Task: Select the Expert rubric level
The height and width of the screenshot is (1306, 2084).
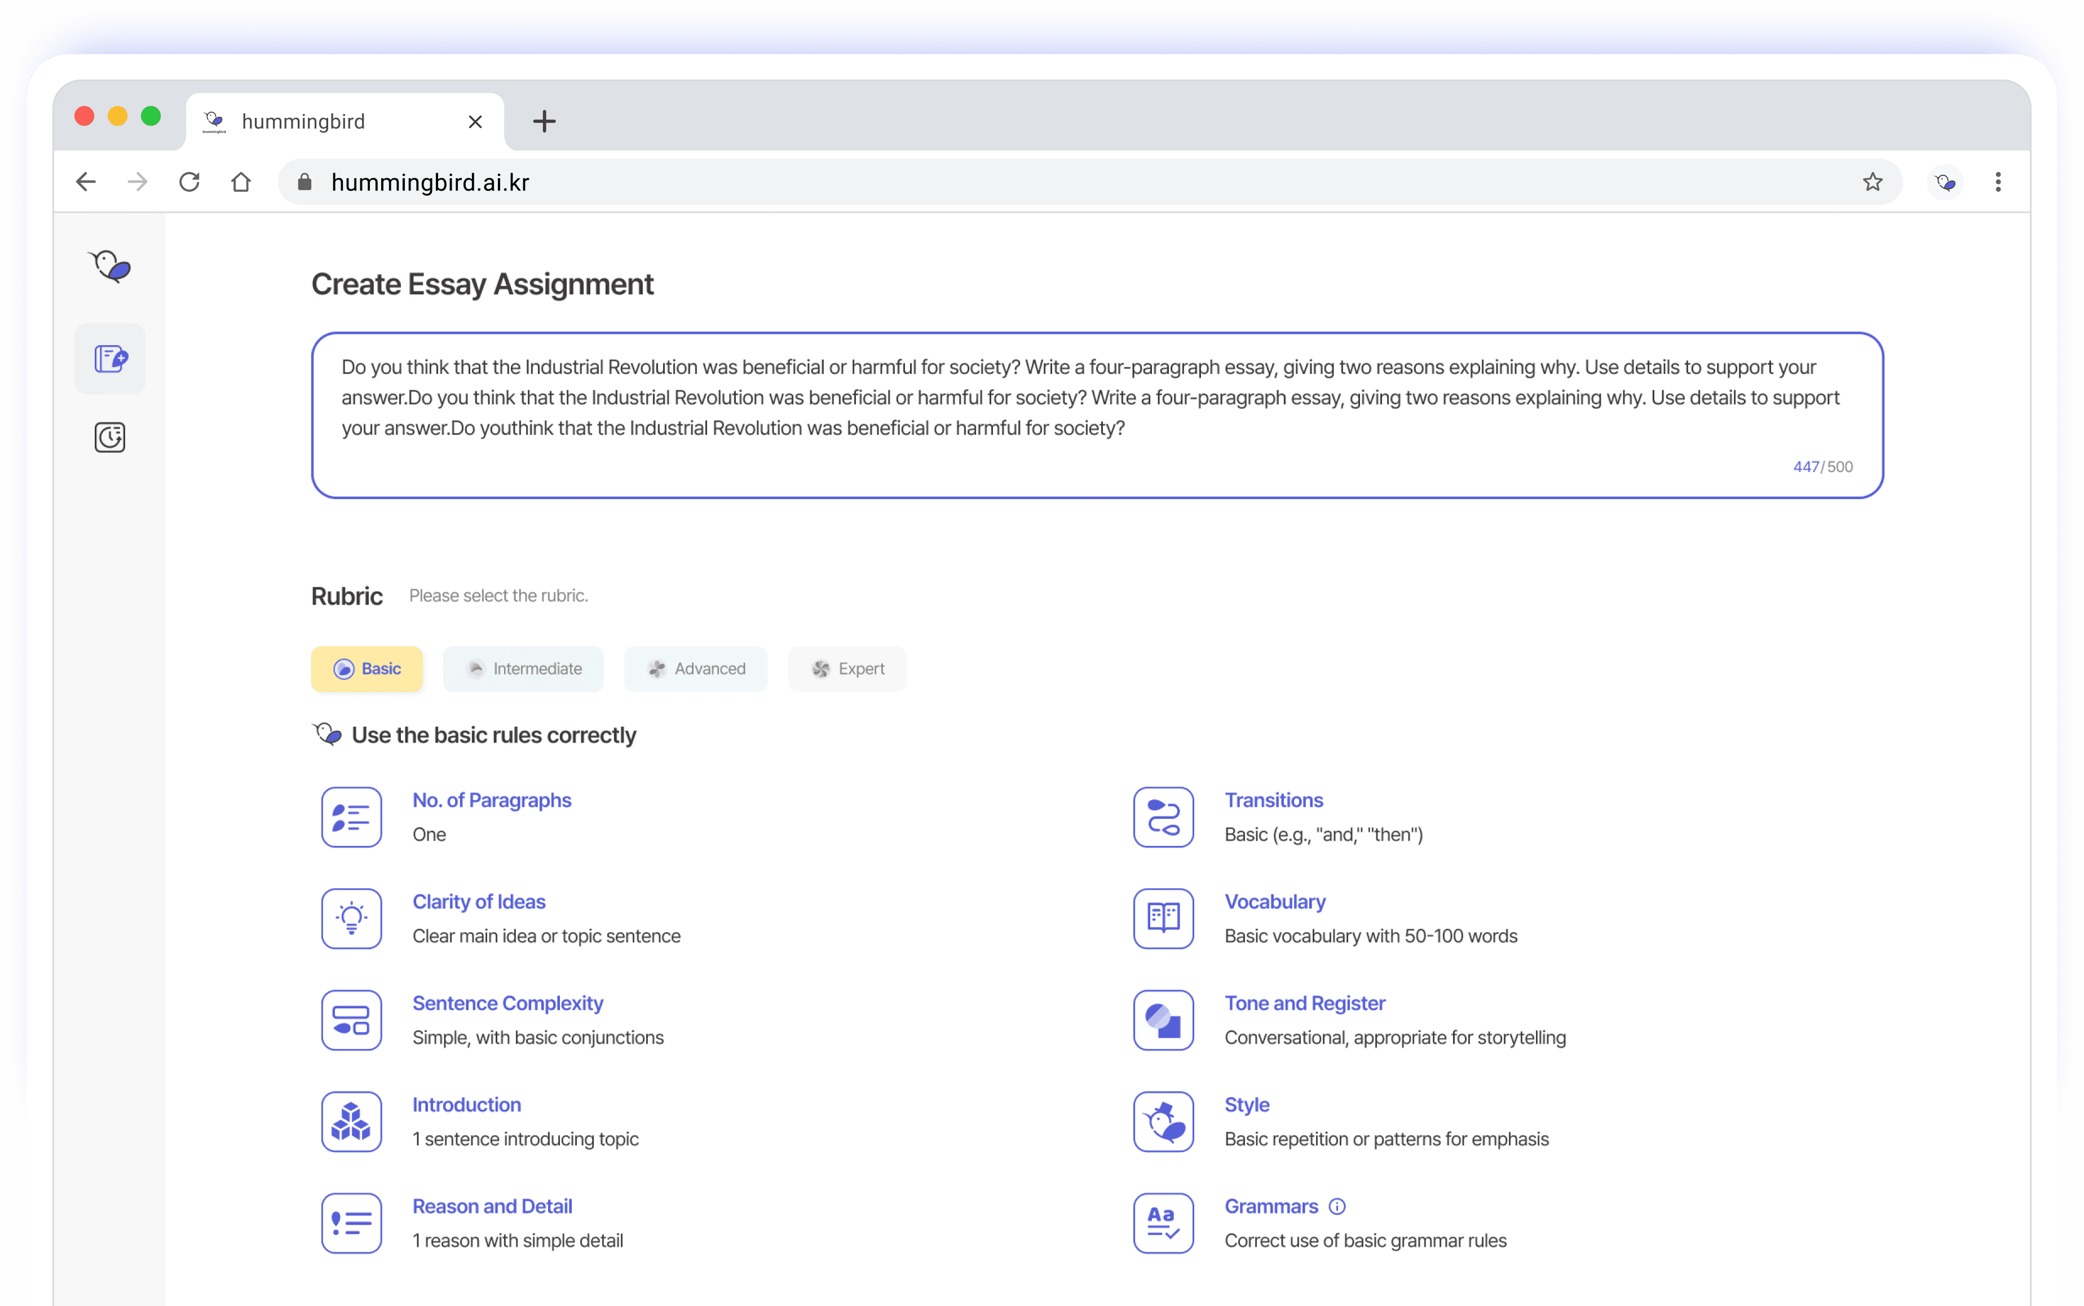Action: pyautogui.click(x=847, y=669)
